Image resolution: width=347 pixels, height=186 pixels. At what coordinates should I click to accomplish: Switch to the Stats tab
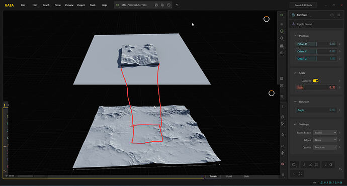pos(246,176)
